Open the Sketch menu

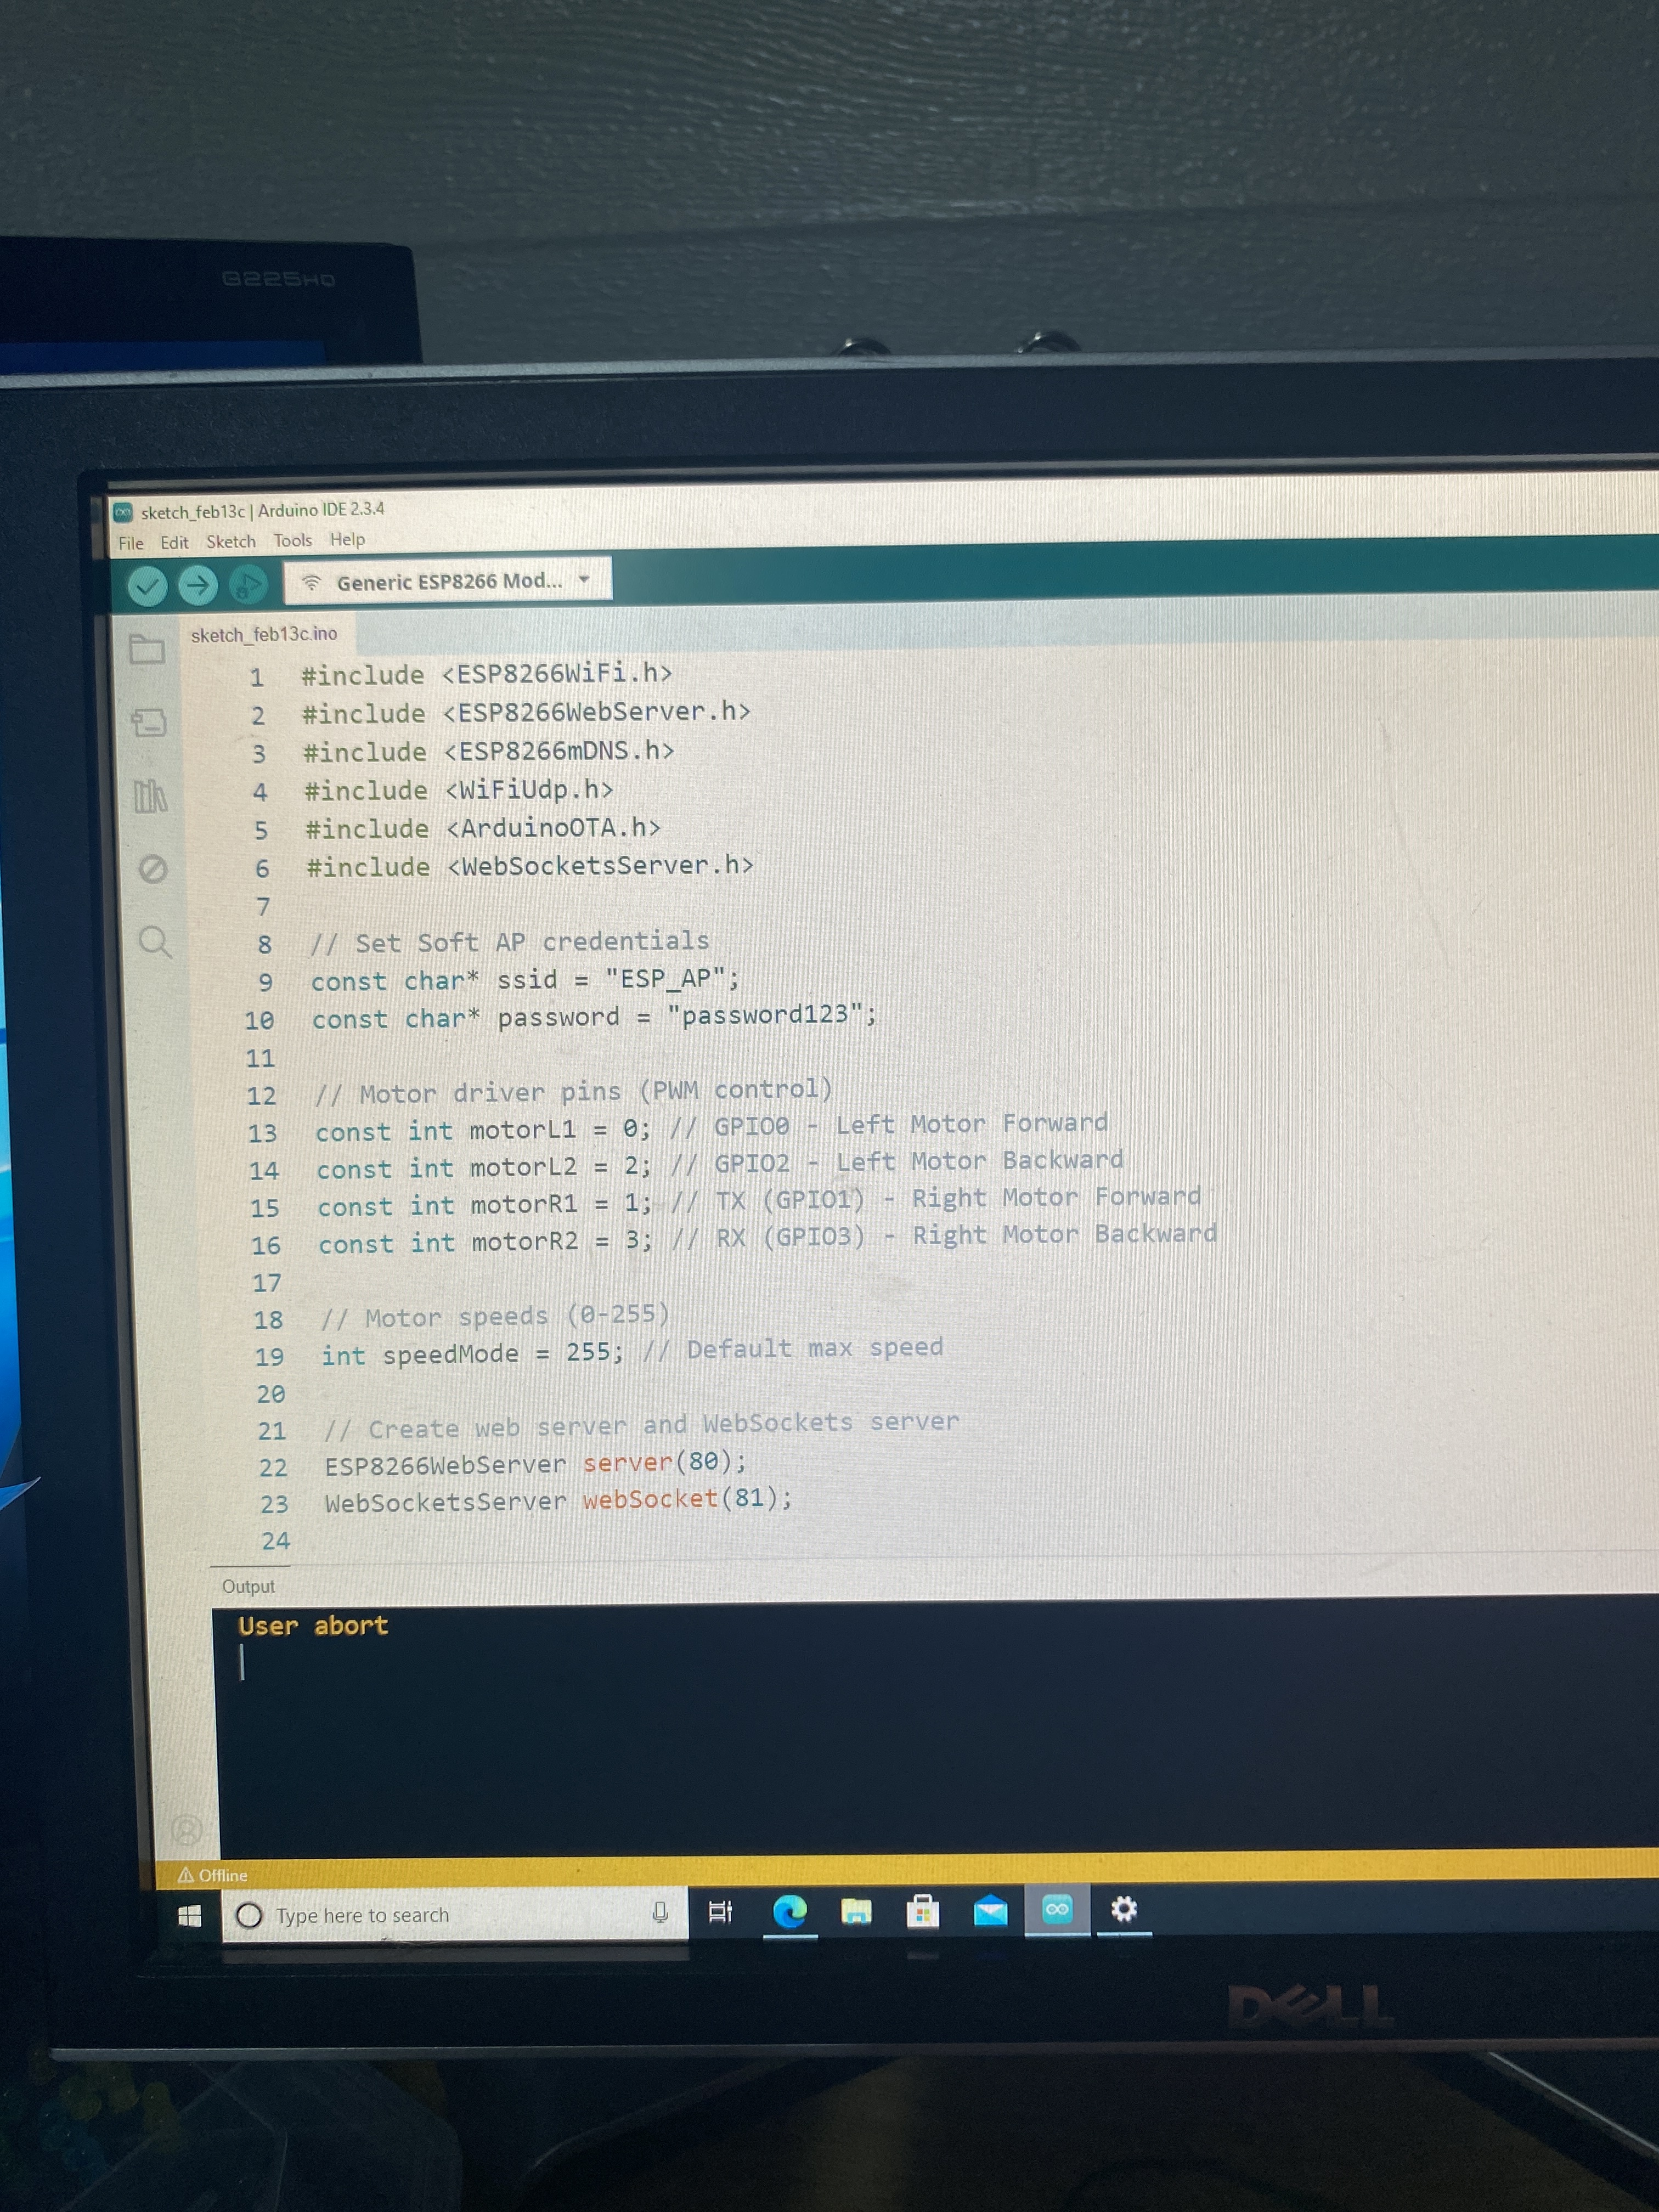coord(231,541)
